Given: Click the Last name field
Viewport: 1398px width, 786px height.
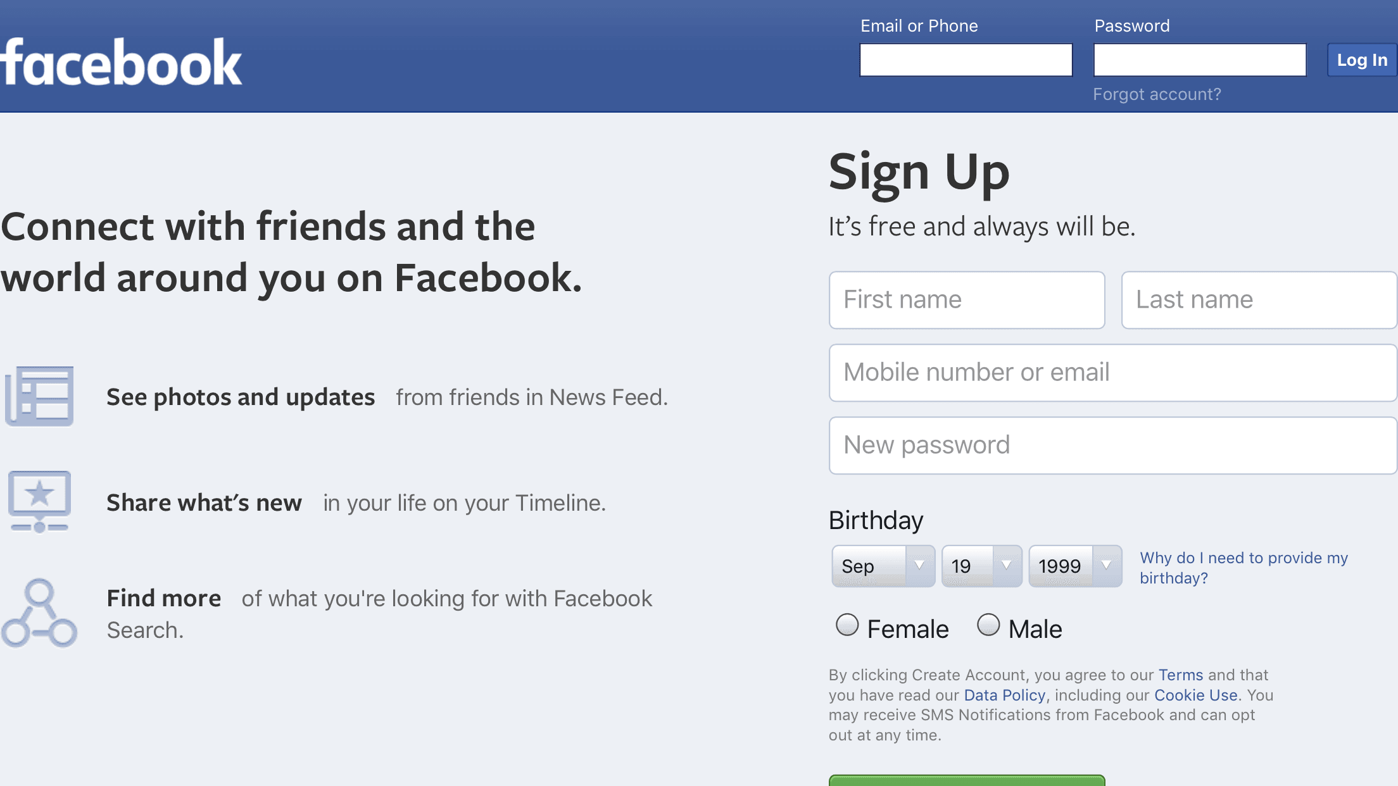Looking at the screenshot, I should (1259, 300).
